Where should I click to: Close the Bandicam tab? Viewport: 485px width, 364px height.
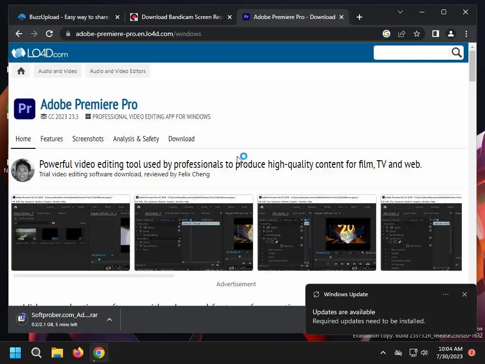230,17
